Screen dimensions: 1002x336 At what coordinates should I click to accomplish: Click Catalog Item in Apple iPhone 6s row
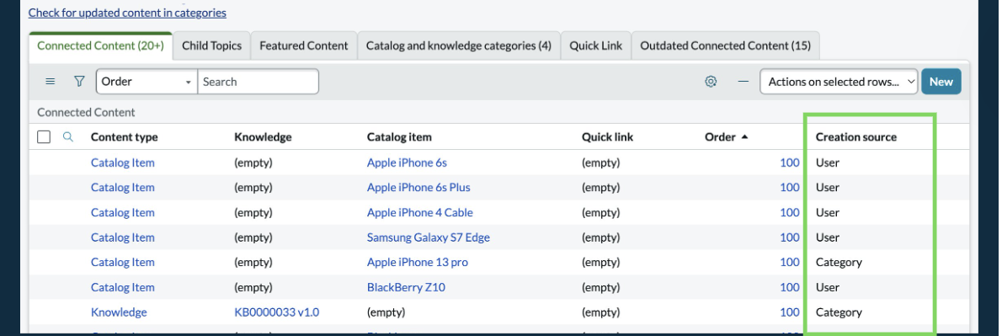(x=123, y=163)
